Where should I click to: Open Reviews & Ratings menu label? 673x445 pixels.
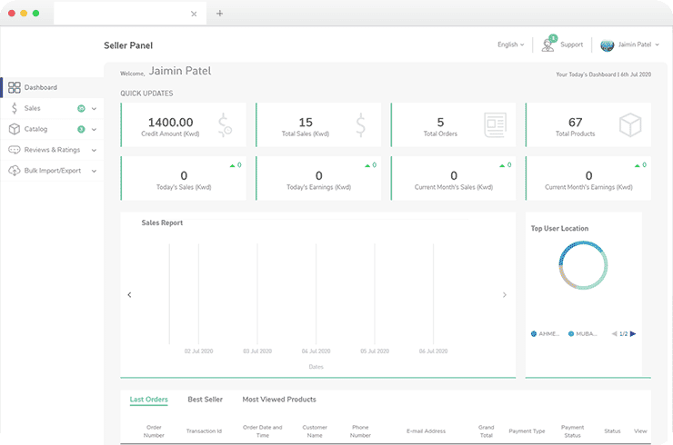(x=52, y=150)
